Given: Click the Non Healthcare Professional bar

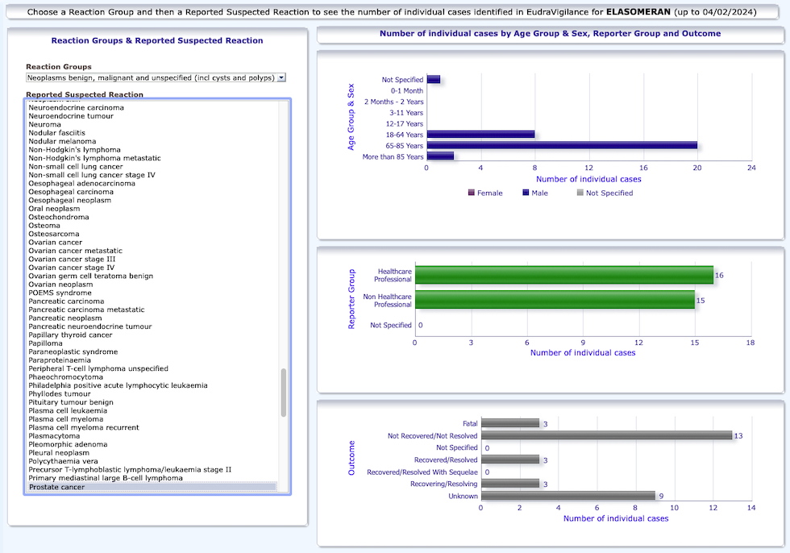Looking at the screenshot, I should click(x=555, y=300).
